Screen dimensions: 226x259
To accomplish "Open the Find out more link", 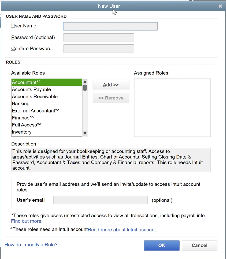I will [x=27, y=221].
